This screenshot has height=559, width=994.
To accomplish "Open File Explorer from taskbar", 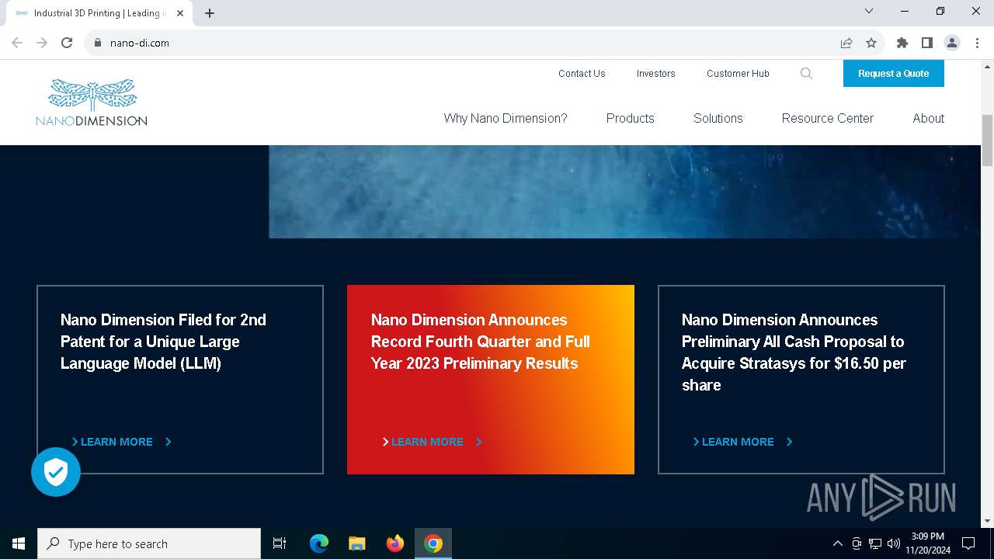I will (x=357, y=543).
